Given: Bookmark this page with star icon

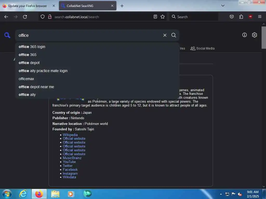Looking at the screenshot, I should click(x=163, y=17).
